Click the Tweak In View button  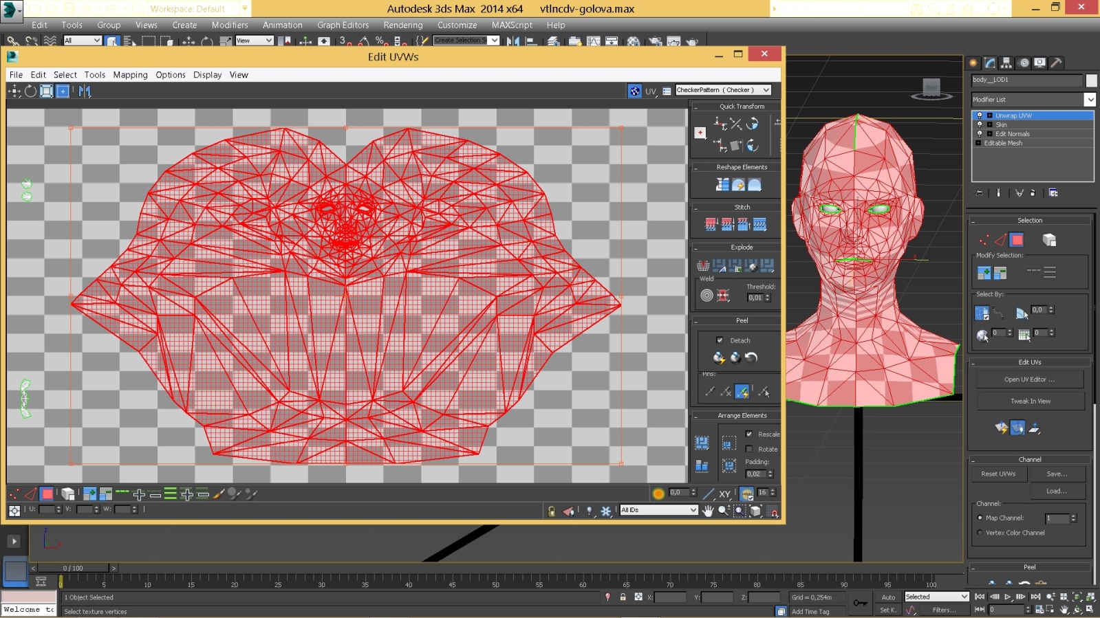(1031, 401)
